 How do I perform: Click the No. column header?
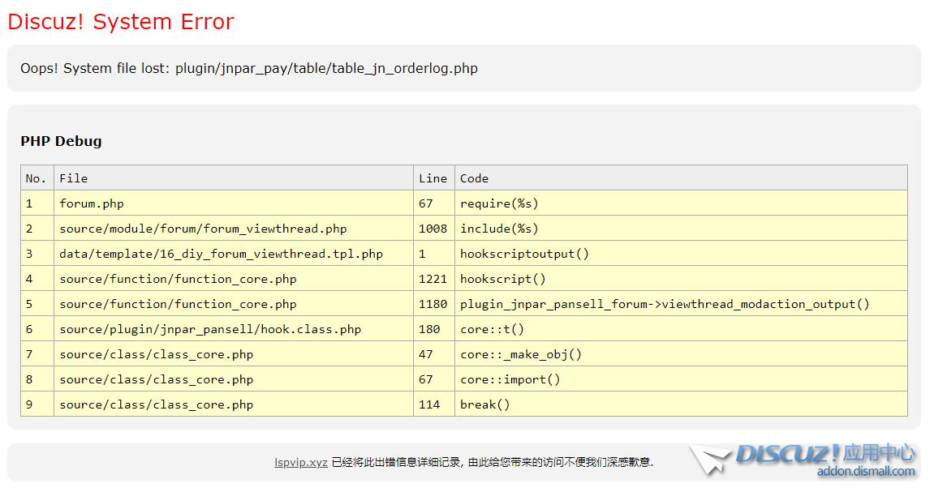coord(37,178)
